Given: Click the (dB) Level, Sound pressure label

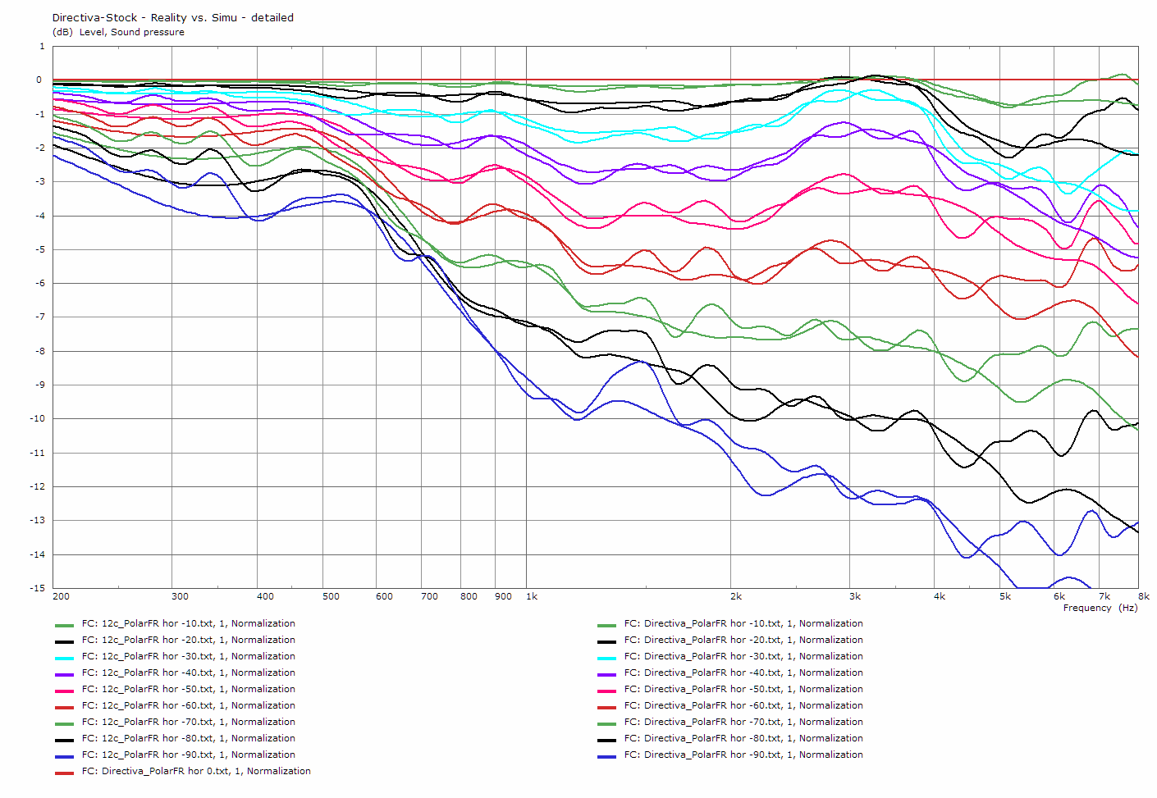Looking at the screenshot, I should [118, 32].
